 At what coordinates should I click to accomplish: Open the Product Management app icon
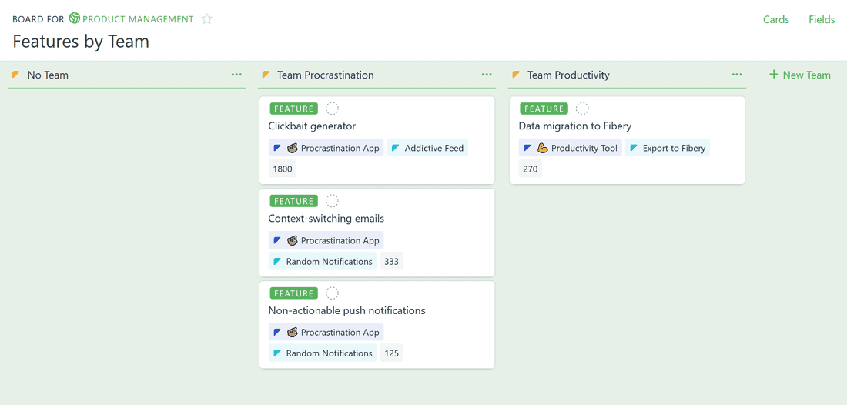tap(75, 19)
